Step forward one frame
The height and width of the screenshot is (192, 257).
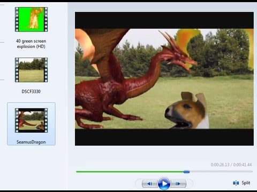coord(178,183)
